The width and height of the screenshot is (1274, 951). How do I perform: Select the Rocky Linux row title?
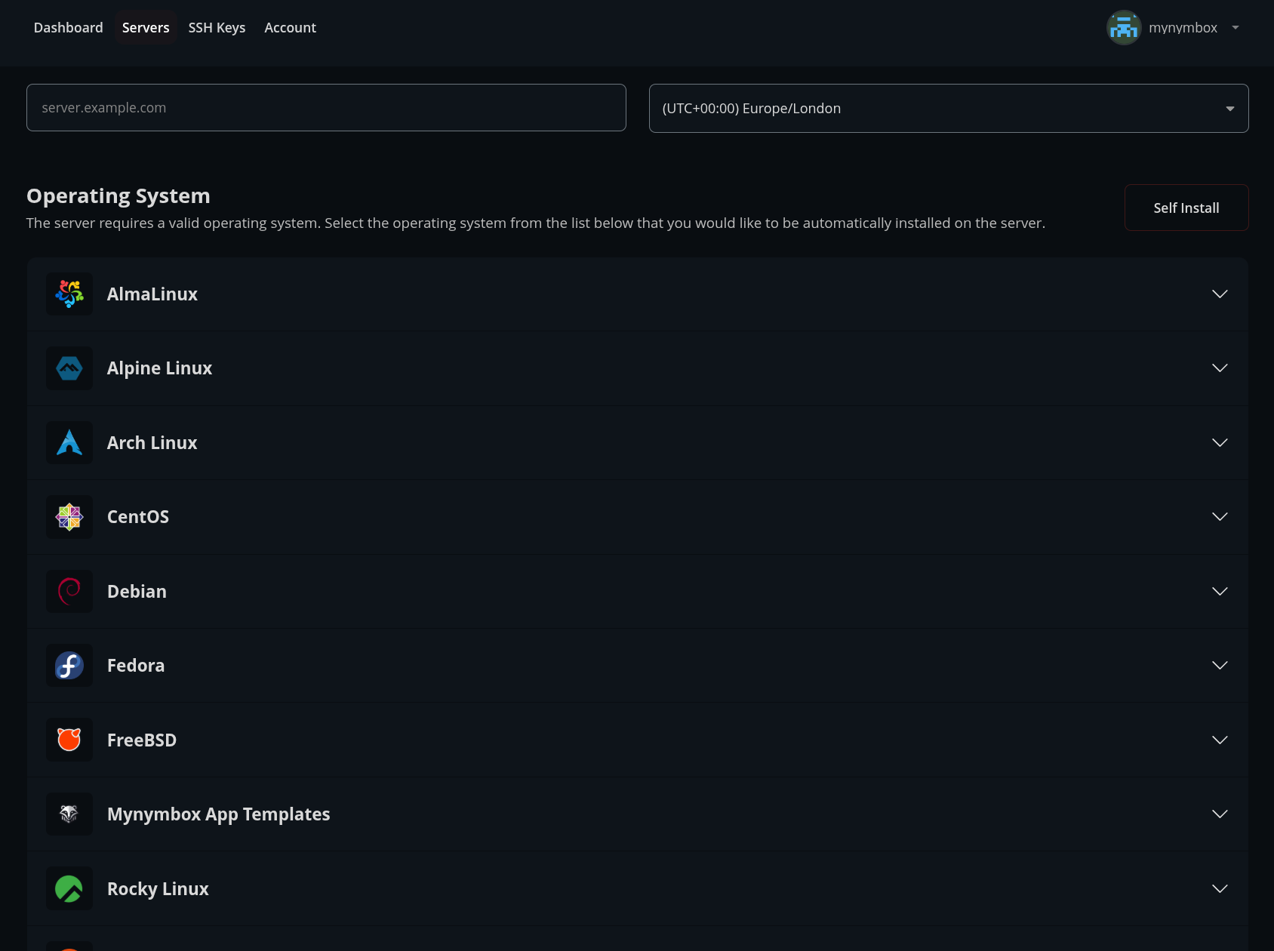coord(158,889)
